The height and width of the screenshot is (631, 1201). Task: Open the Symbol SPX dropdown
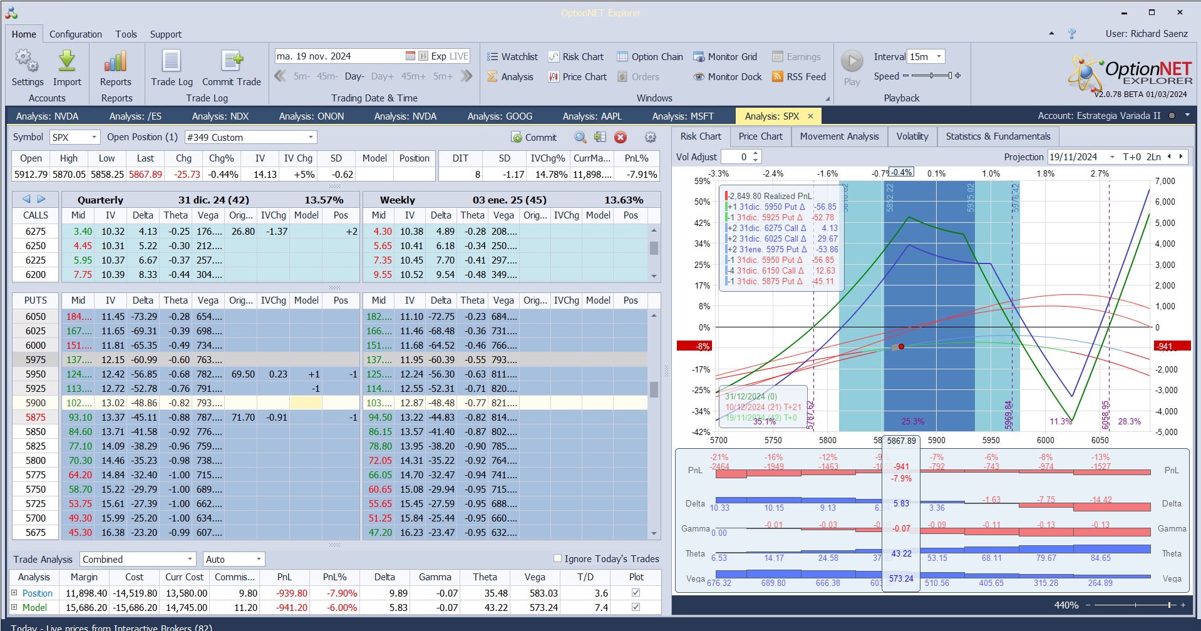[x=94, y=137]
